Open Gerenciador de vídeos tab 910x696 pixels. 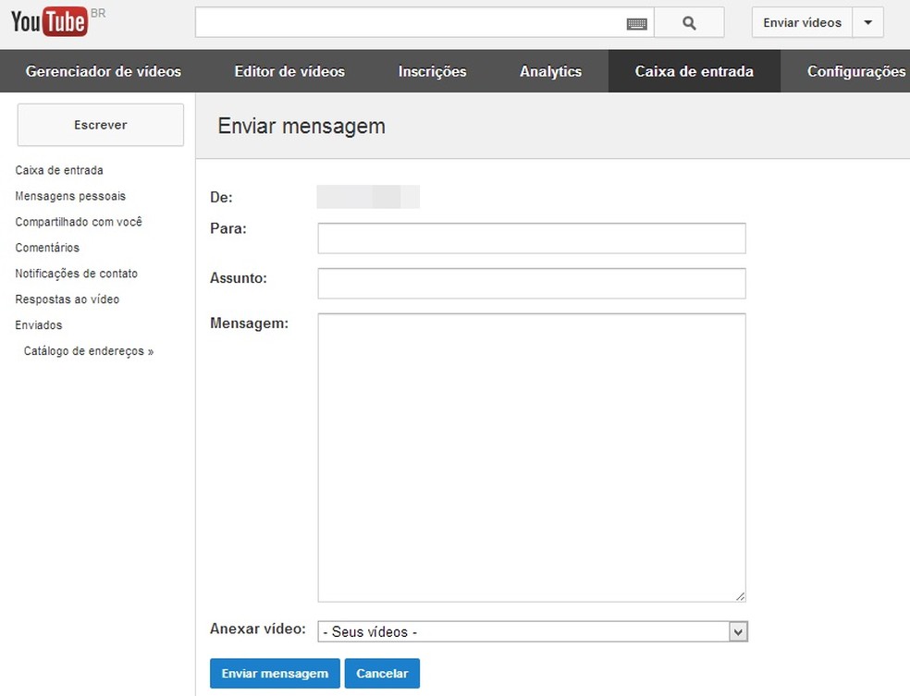(104, 71)
